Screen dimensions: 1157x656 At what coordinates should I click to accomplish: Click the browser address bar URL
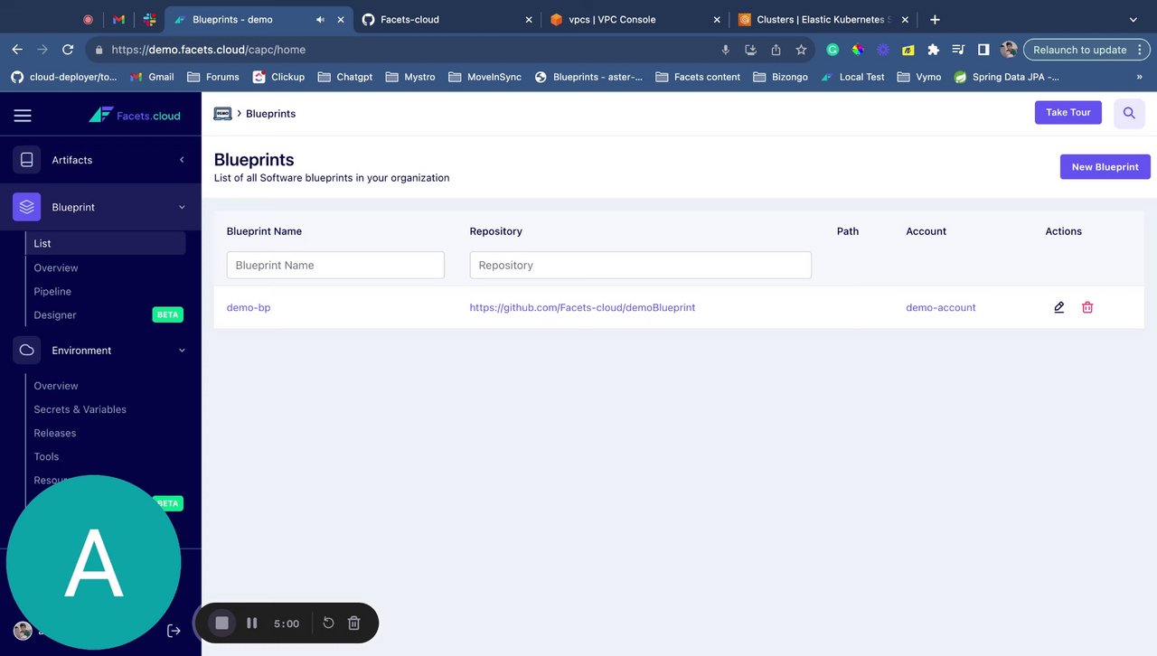coord(208,50)
